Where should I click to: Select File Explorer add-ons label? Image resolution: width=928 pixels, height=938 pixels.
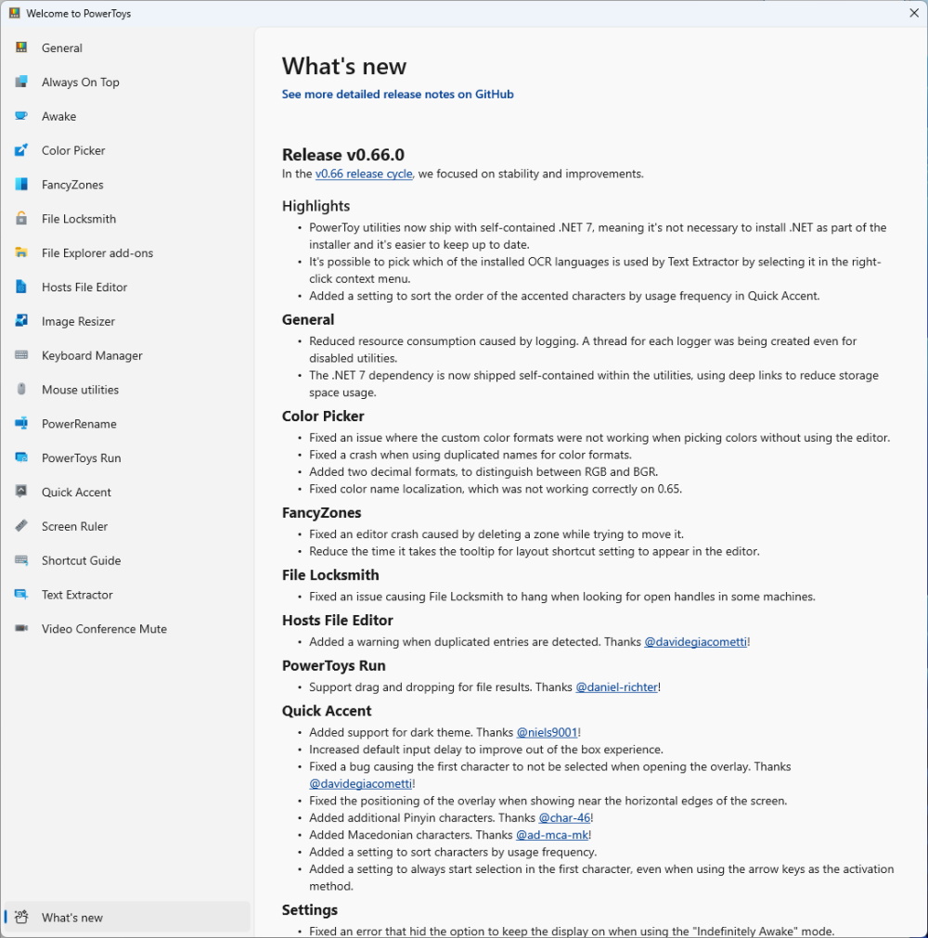(x=97, y=253)
